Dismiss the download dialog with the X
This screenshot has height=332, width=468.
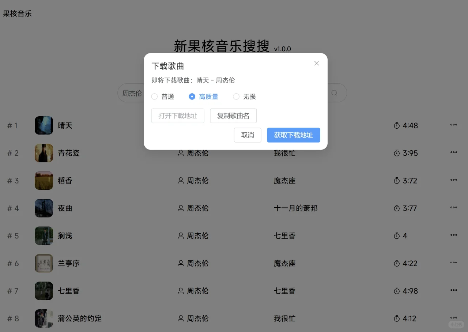[316, 63]
